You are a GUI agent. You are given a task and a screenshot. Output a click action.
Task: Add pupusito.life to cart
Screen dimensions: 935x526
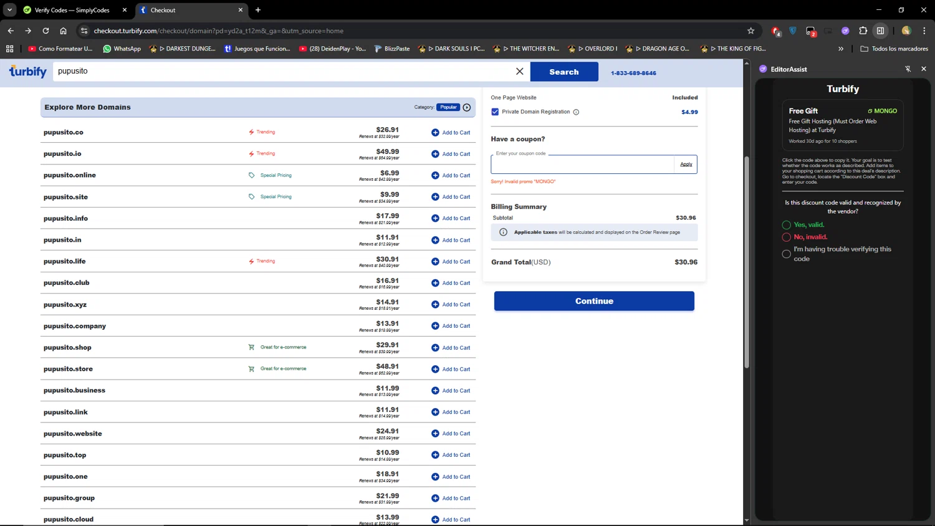point(451,262)
